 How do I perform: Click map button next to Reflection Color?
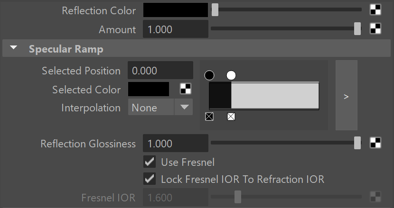coord(375,10)
